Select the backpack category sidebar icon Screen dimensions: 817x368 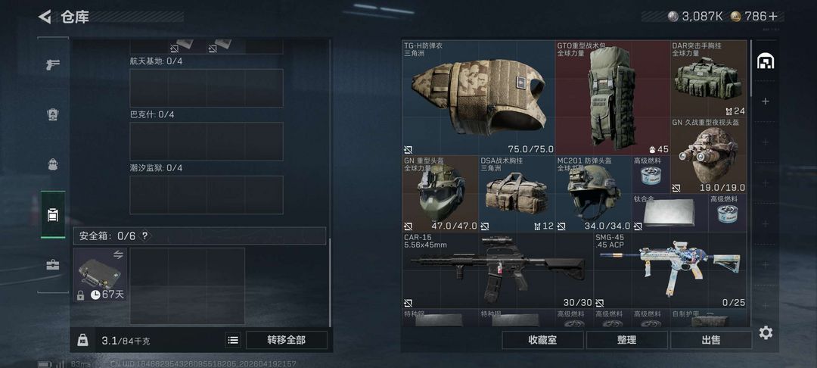coord(53,164)
